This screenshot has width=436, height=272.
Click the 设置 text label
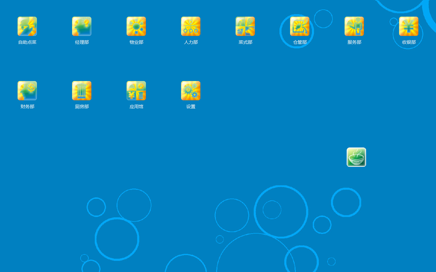(x=191, y=107)
